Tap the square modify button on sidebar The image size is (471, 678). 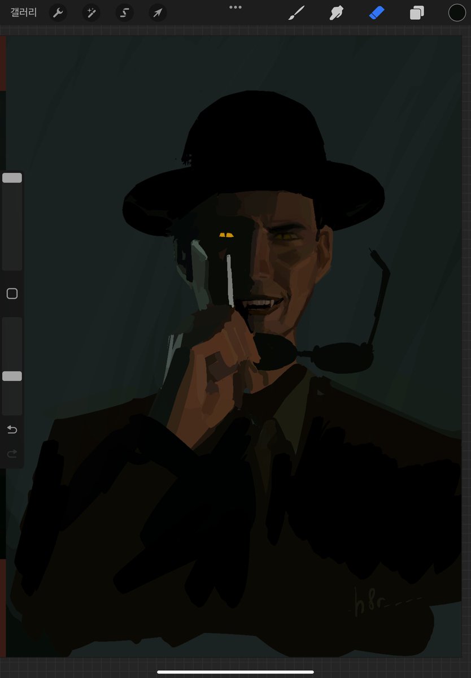12,294
